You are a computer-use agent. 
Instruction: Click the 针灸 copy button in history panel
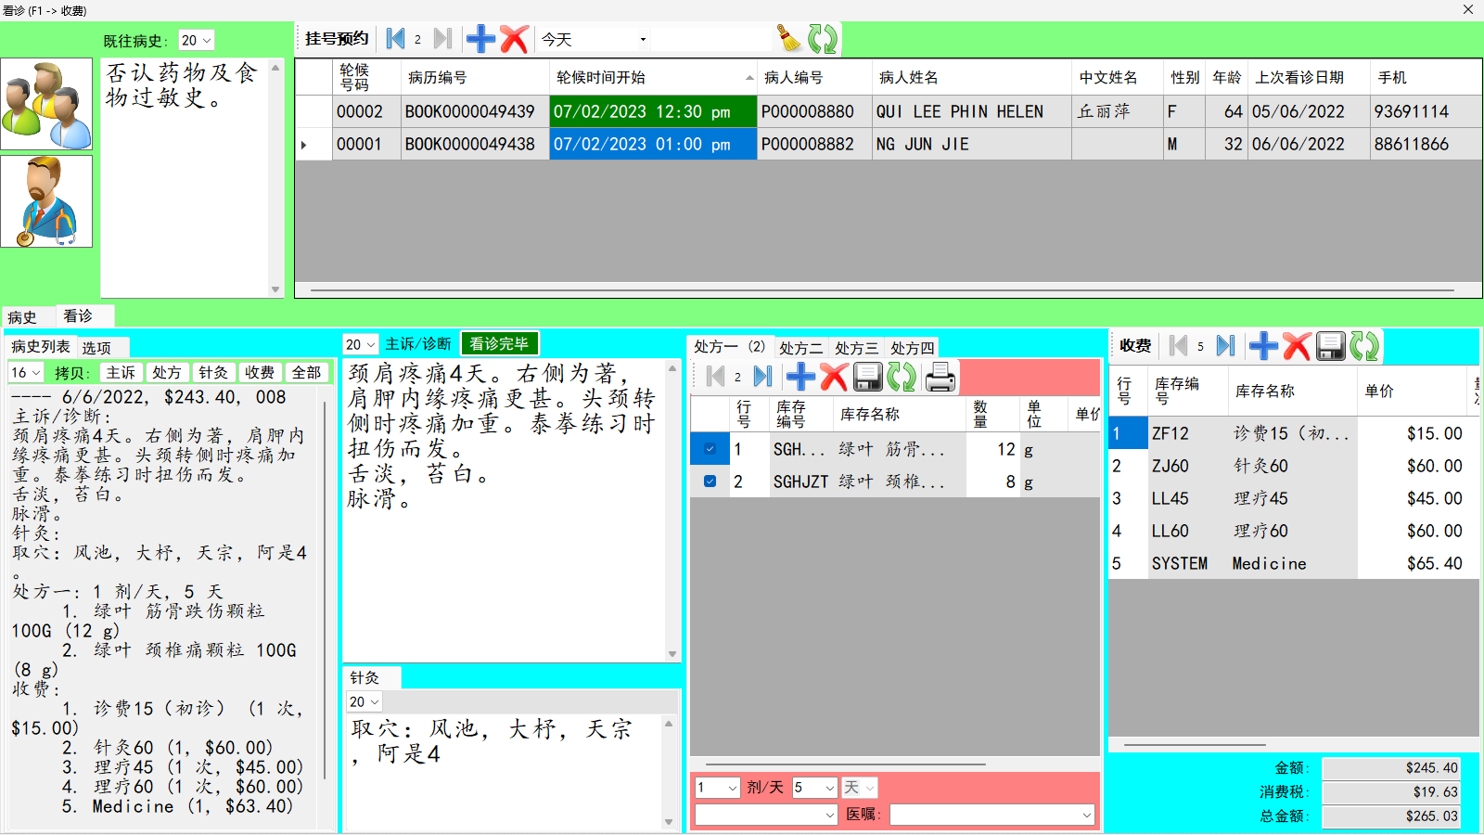212,372
